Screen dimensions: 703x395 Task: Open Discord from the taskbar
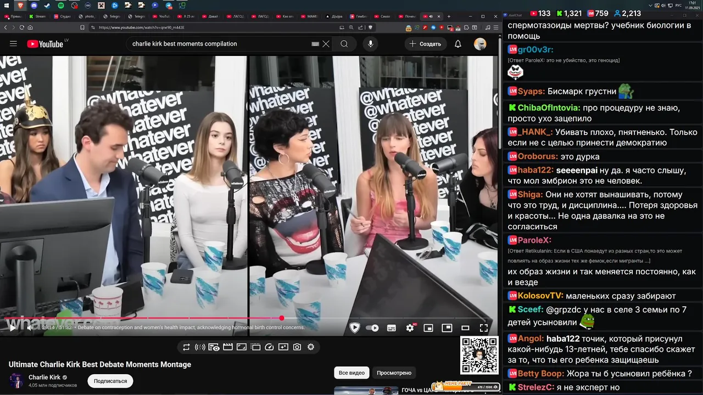33,5
